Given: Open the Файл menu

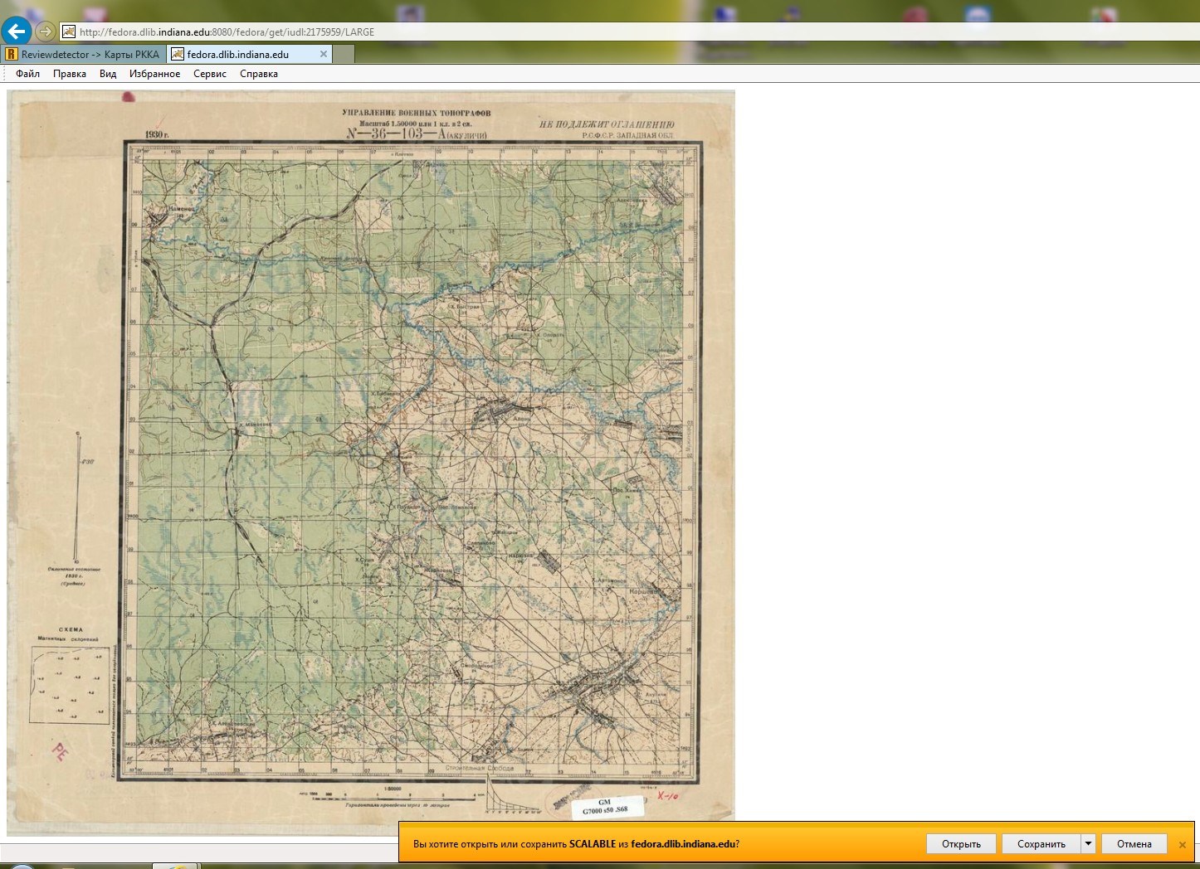Looking at the screenshot, I should (x=27, y=74).
